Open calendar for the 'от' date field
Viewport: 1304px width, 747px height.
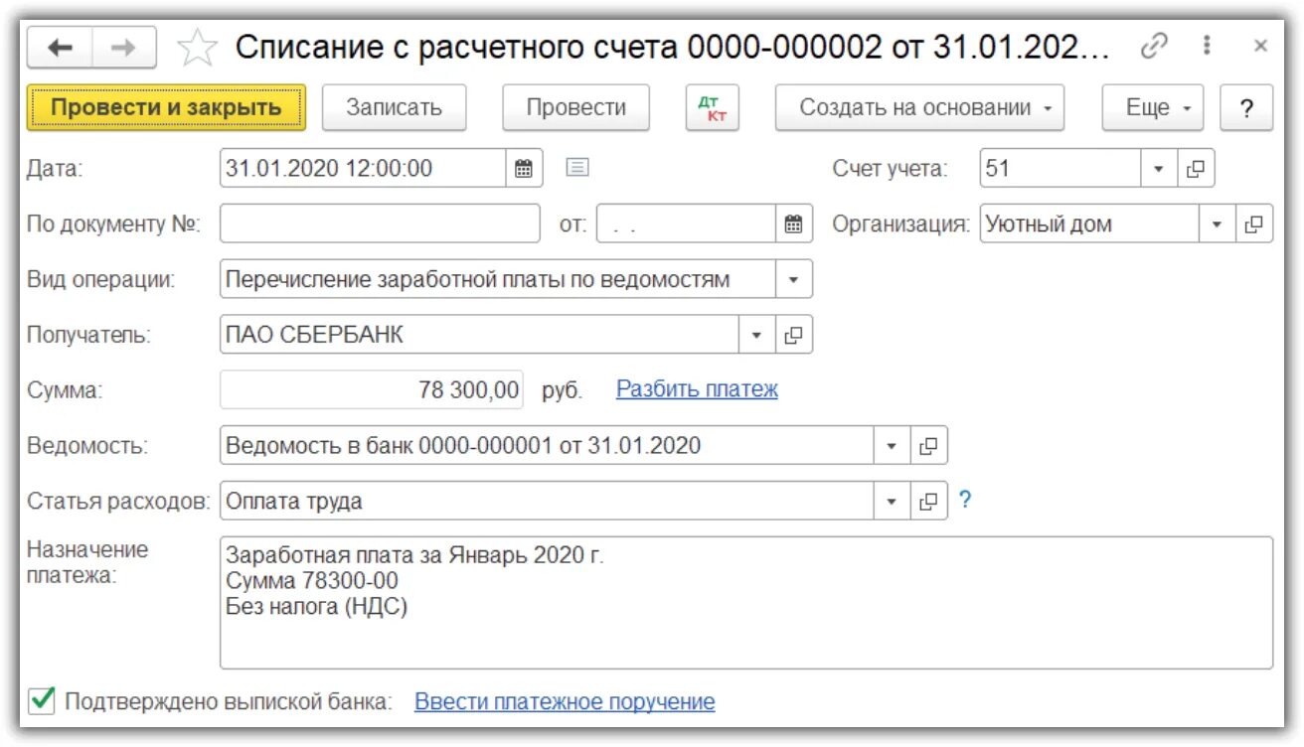(x=793, y=224)
